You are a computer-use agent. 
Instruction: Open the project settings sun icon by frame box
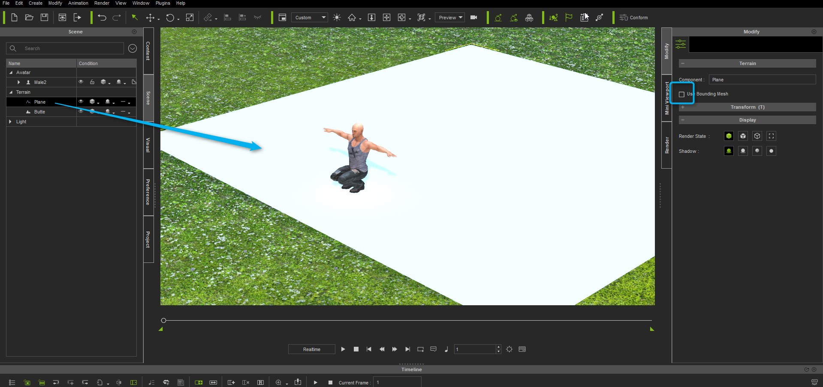tap(509, 349)
